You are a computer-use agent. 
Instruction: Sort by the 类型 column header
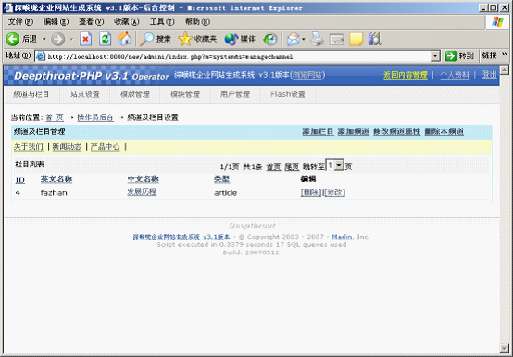(222, 179)
